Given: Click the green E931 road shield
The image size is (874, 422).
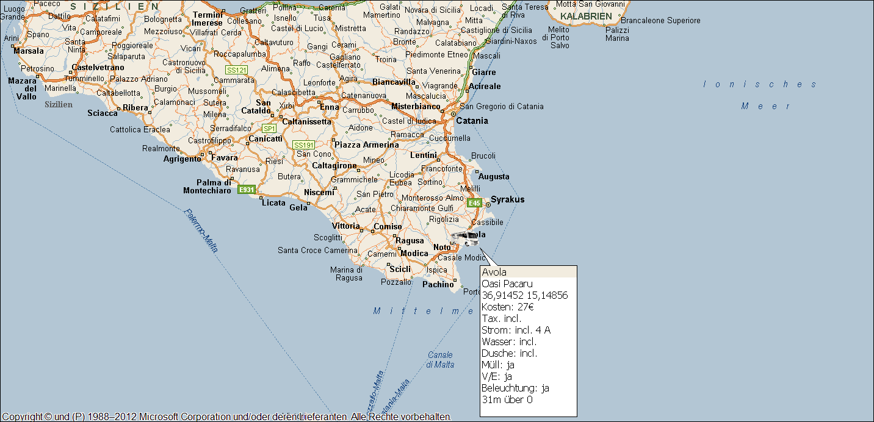Looking at the screenshot, I should pos(246,190).
